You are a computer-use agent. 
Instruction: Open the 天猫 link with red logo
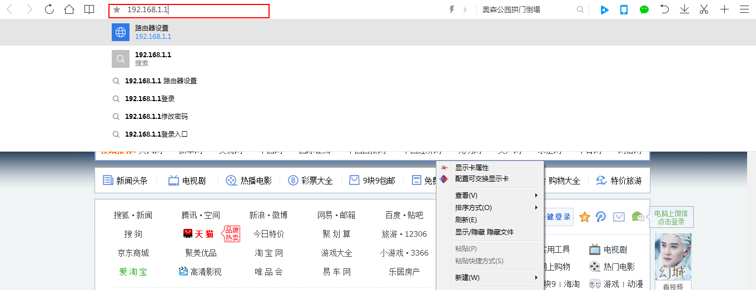click(198, 234)
